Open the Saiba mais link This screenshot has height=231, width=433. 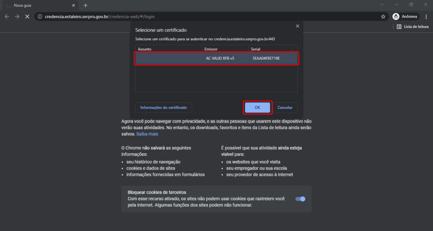(x=147, y=134)
